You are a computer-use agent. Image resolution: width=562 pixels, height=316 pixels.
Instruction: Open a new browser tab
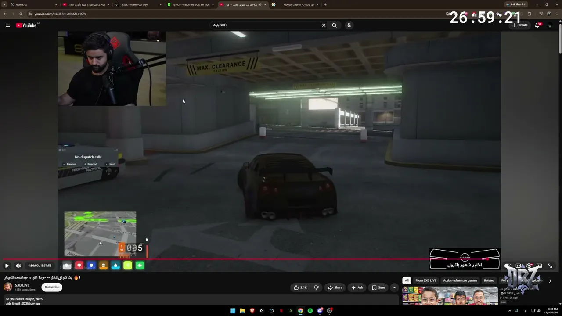325,4
